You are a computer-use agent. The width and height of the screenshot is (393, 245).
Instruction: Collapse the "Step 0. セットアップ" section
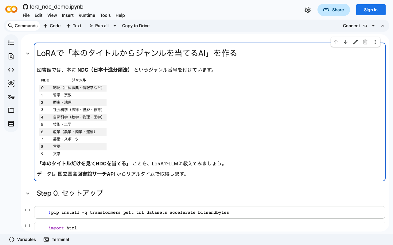tap(27, 193)
